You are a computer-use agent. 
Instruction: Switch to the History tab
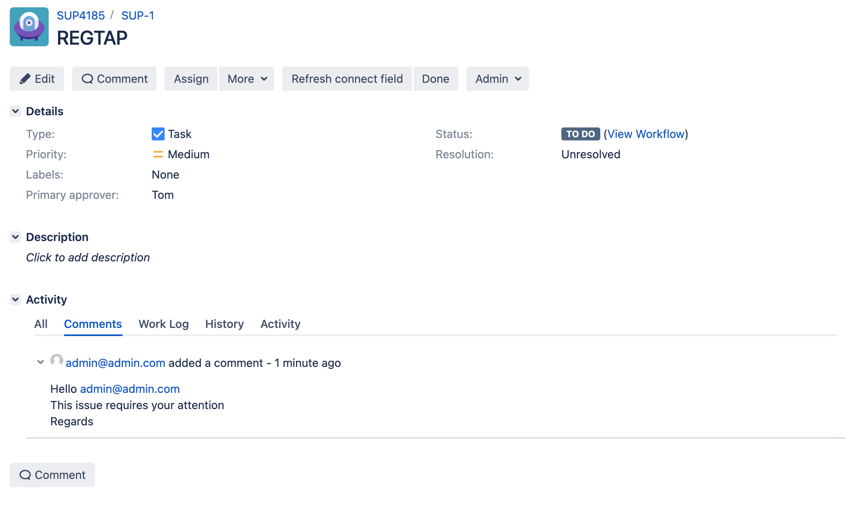point(224,324)
